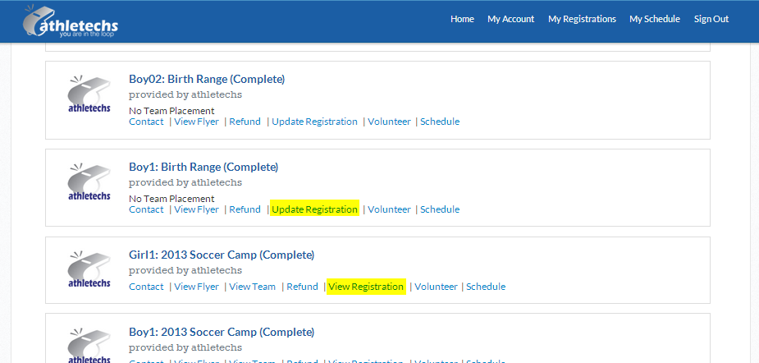The width and height of the screenshot is (759, 363).
Task: Open Boy02: Birth Range (Complete) title
Action: point(207,79)
